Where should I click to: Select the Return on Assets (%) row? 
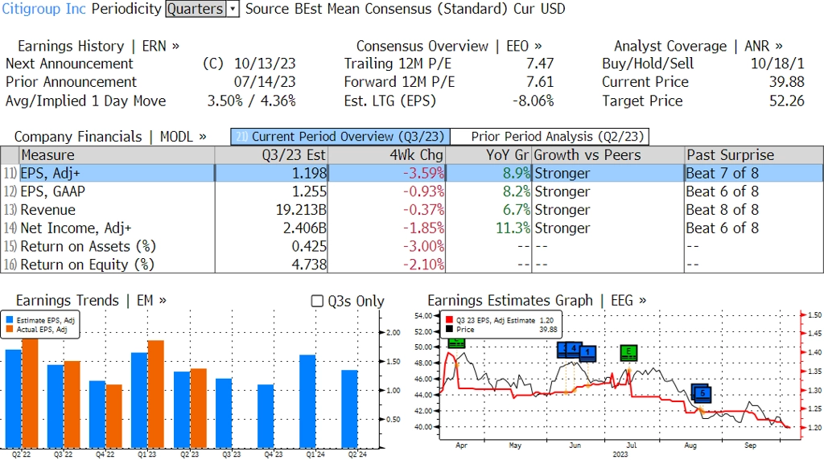[412, 247]
